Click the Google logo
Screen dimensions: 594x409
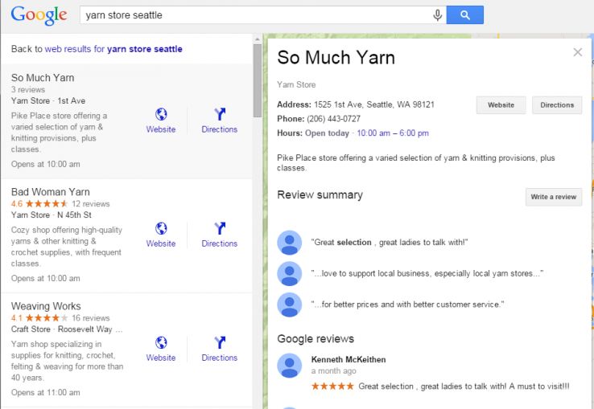pyautogui.click(x=39, y=14)
